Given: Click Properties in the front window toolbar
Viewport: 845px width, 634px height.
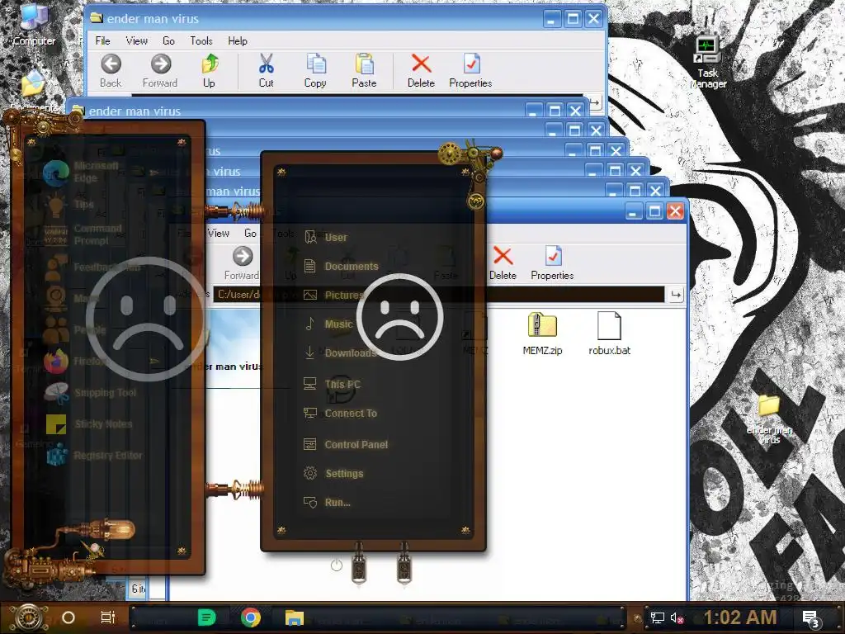Looking at the screenshot, I should click(552, 263).
